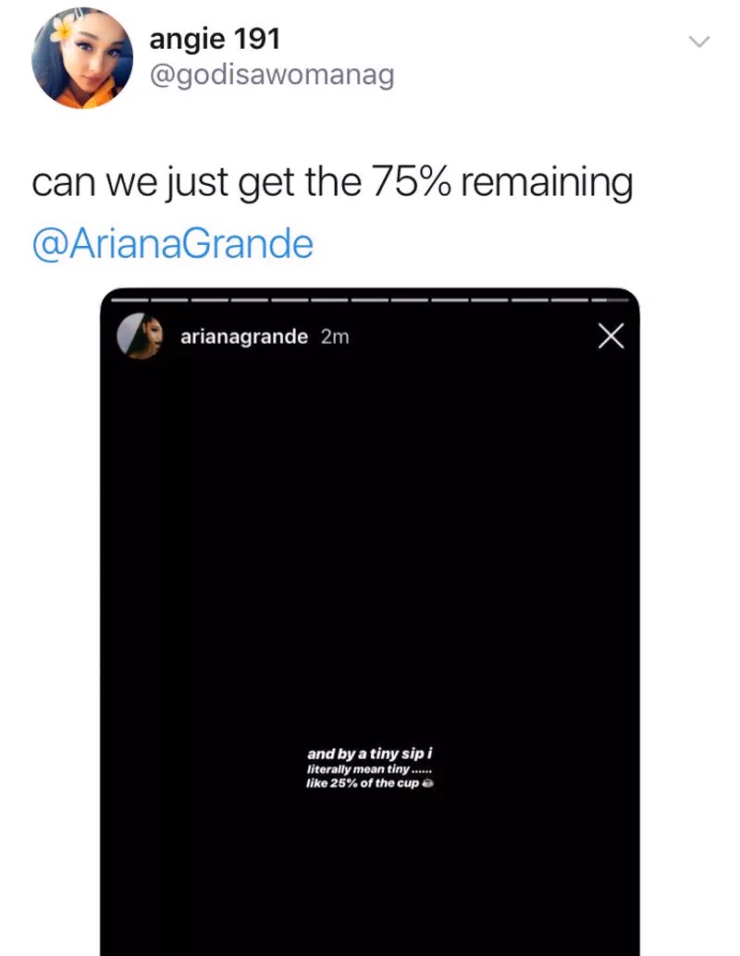Viewport: 740px width, 956px height.
Task: Click story caption "and by a tiny sip i"
Action: (370, 754)
